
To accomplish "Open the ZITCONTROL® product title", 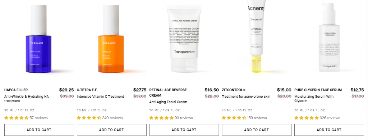I will (x=234, y=90).
